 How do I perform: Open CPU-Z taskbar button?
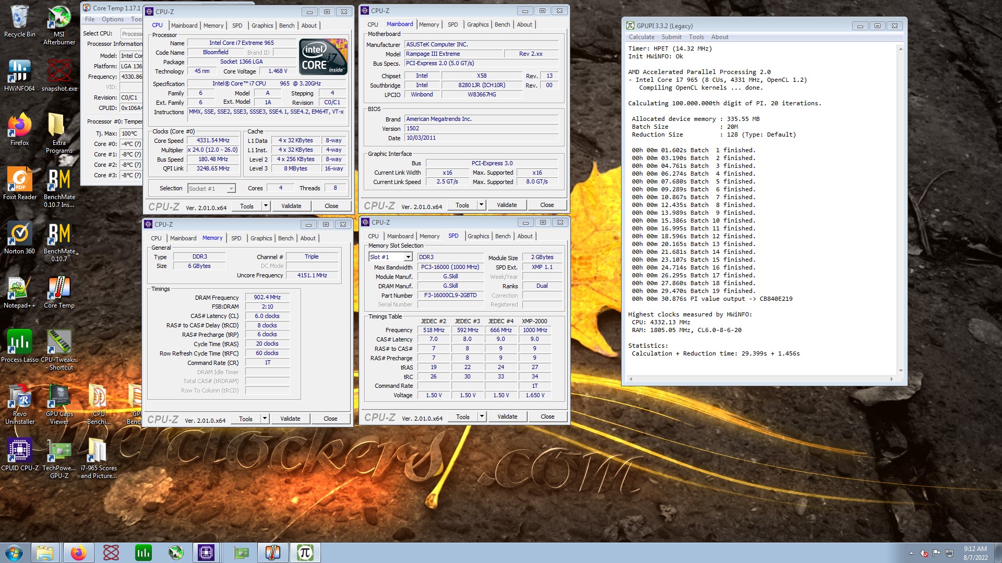206,553
